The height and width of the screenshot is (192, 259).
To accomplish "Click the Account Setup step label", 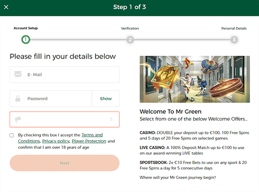I will coord(25,28).
